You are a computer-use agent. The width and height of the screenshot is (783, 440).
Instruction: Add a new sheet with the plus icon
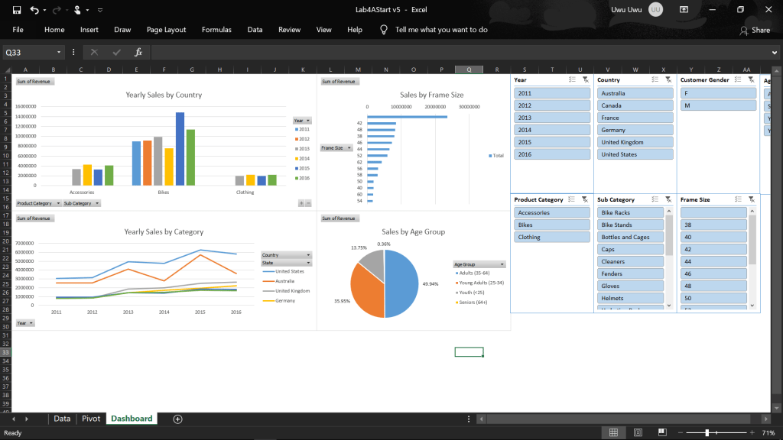click(177, 419)
